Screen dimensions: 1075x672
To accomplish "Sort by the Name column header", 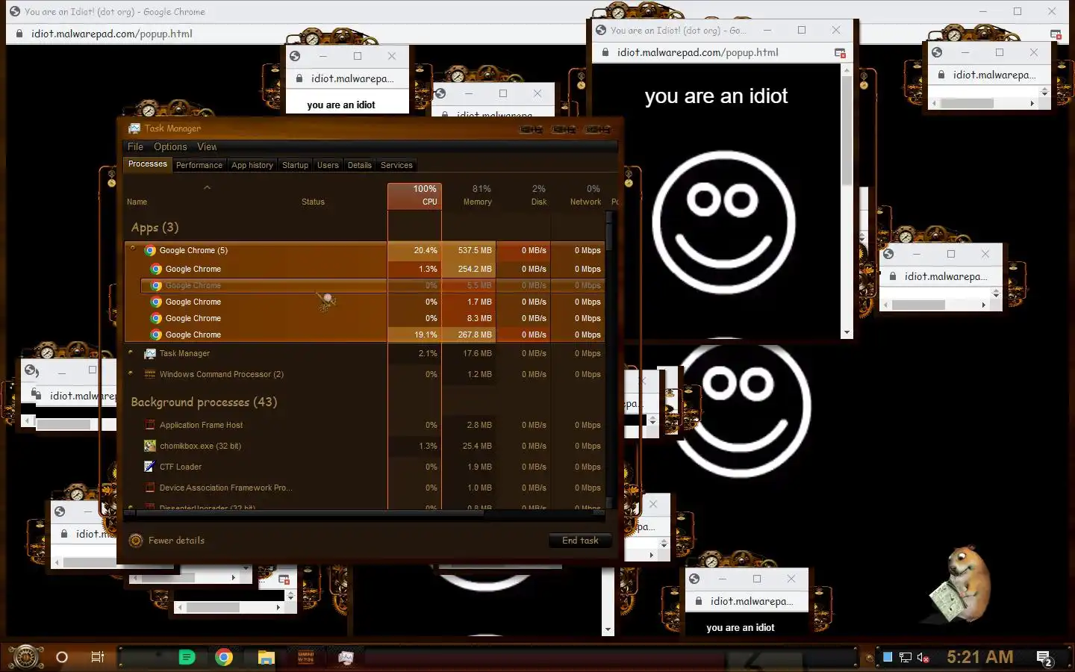I will 137,202.
